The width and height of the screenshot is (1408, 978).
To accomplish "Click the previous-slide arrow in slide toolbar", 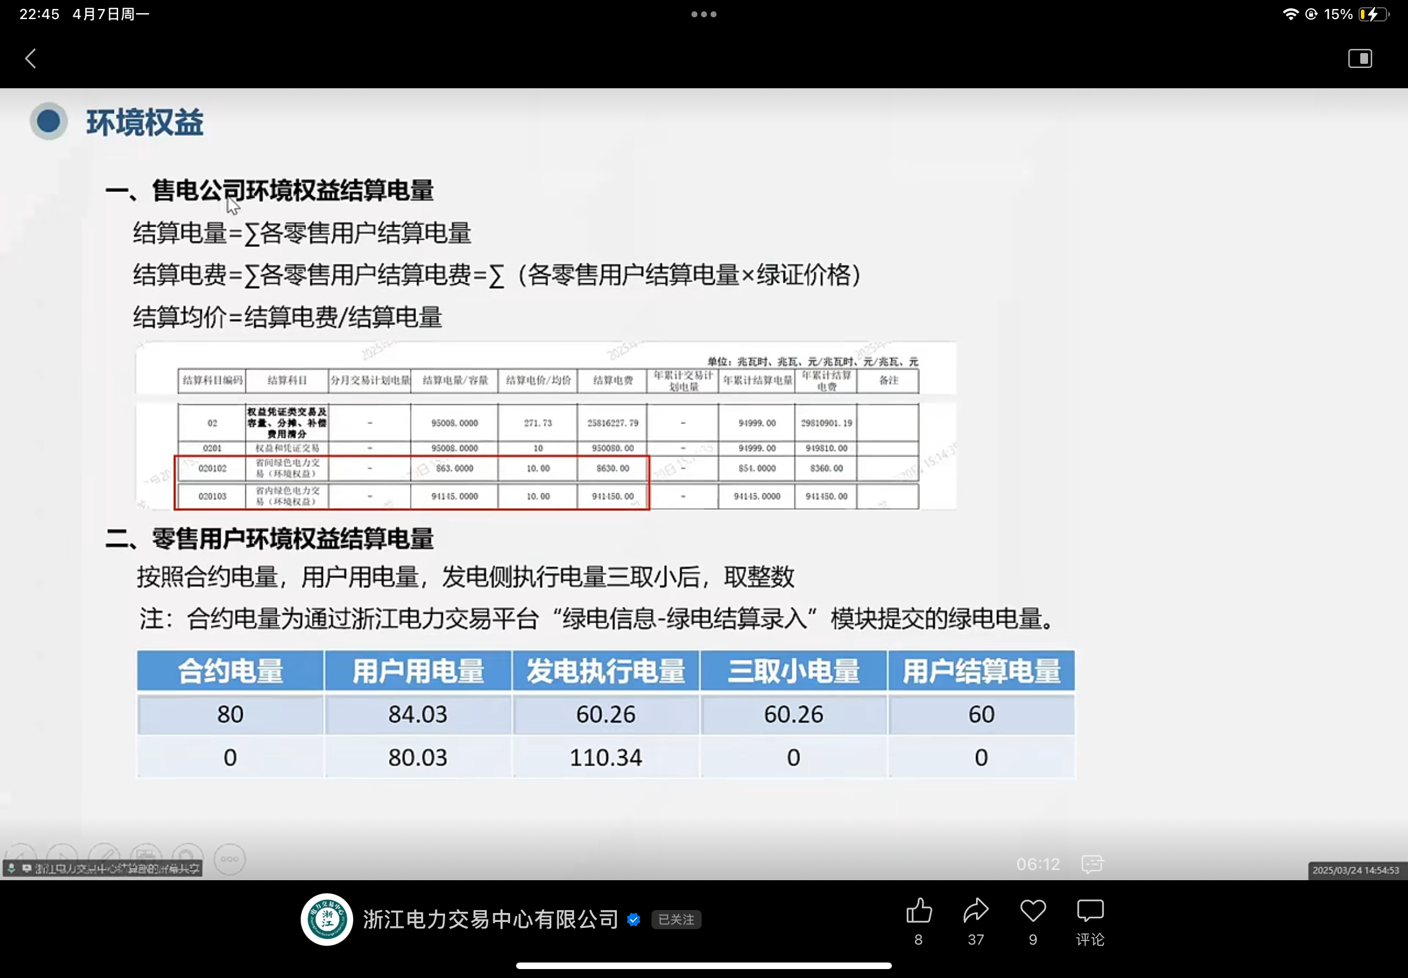I will pyautogui.click(x=20, y=857).
